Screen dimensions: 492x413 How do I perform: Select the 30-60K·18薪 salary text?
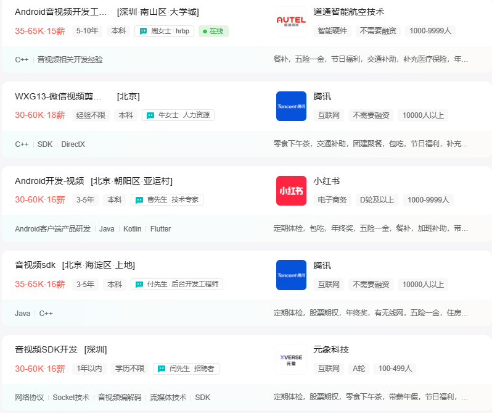point(40,115)
